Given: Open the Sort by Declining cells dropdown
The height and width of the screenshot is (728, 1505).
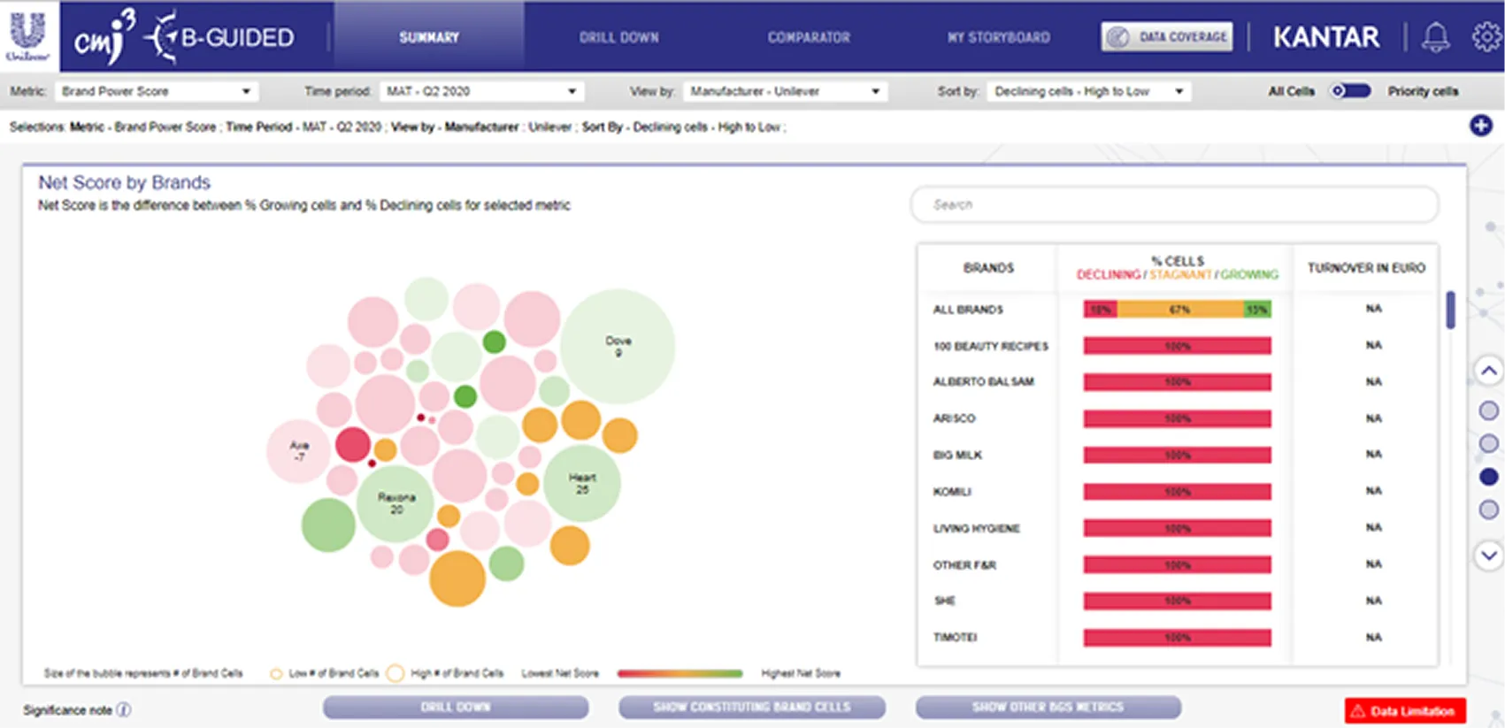Looking at the screenshot, I should pos(1089,91).
